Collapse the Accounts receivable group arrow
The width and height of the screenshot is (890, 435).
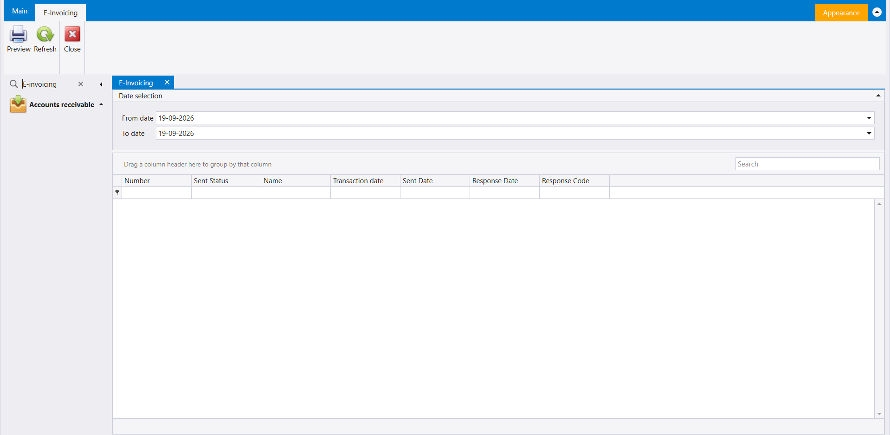[101, 104]
